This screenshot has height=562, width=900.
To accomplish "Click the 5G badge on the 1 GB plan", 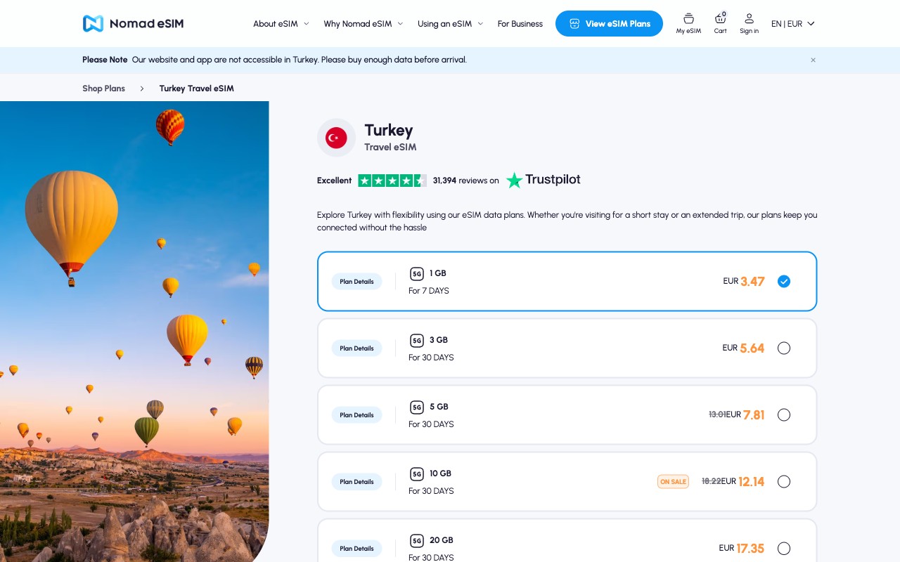I will tap(417, 274).
